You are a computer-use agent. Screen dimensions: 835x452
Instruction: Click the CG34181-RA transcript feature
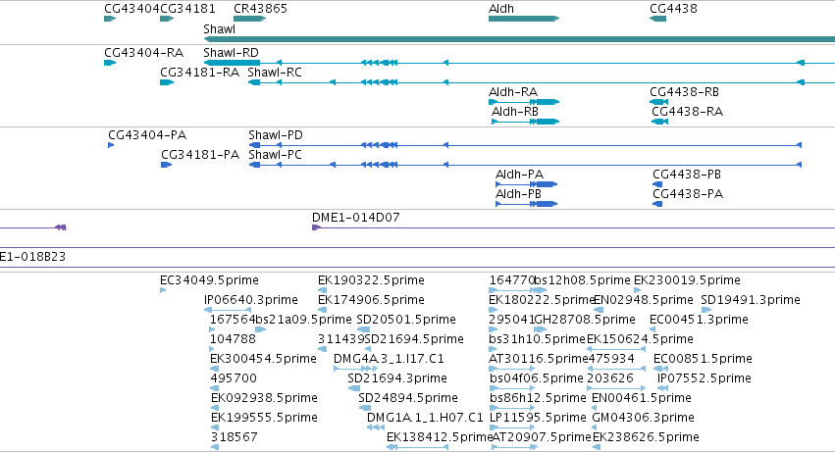click(167, 82)
